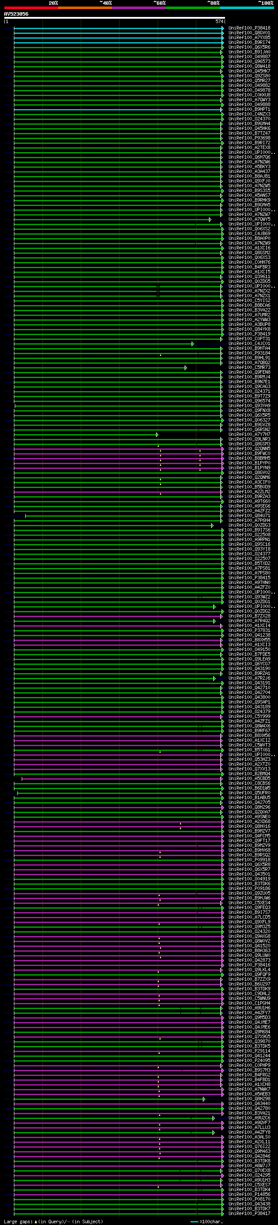Select the UniRef100_A7QWY3 label

point(249,100)
